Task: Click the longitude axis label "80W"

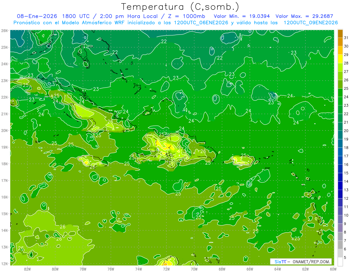Action: tap(55, 269)
